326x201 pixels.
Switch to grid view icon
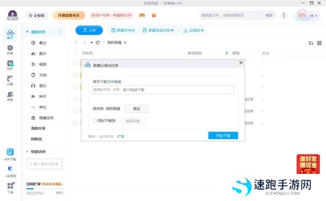click(x=319, y=43)
